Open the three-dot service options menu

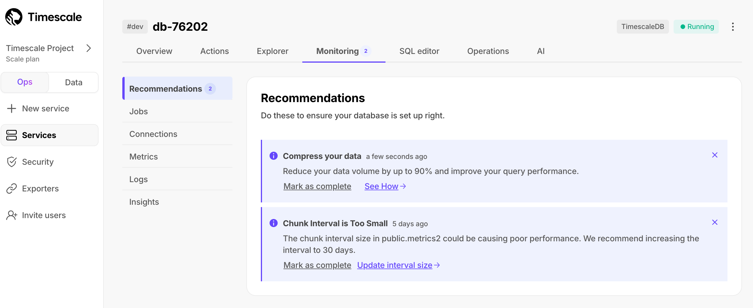pyautogui.click(x=732, y=27)
